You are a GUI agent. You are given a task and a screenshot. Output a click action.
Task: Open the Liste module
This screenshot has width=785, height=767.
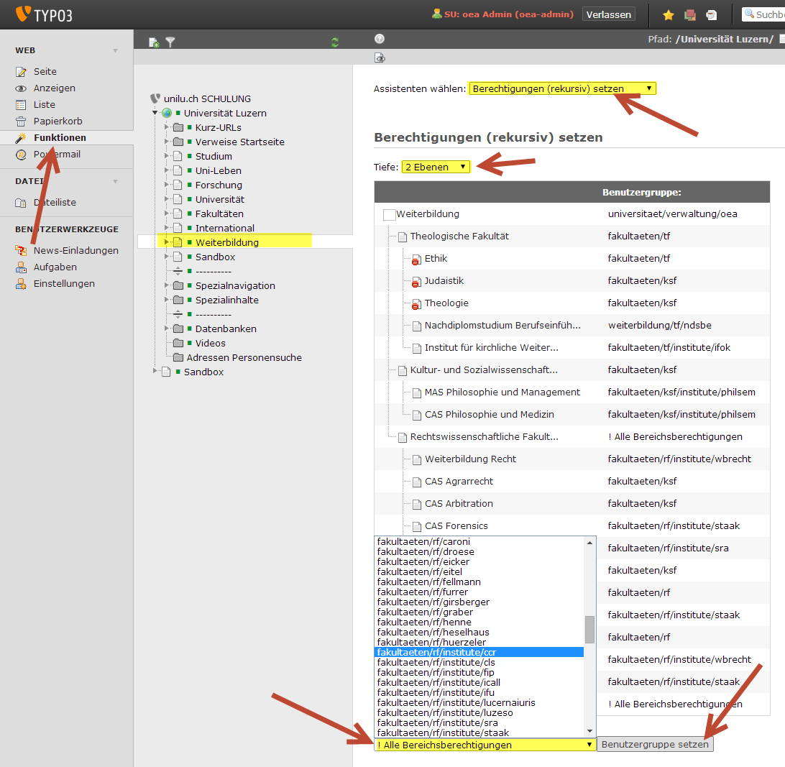(44, 105)
